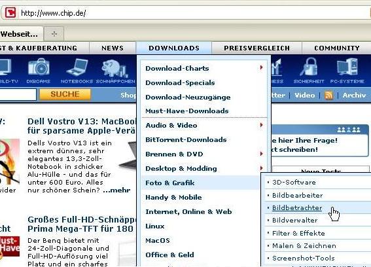Select Download-Specials menu entry

tap(180, 83)
